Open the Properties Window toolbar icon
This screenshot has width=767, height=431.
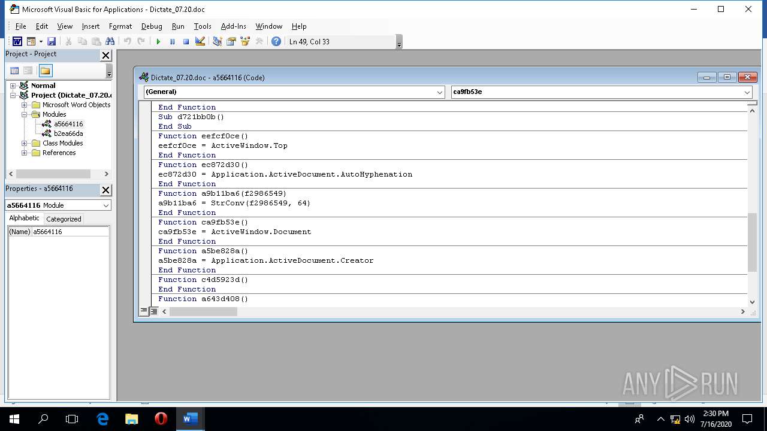click(x=231, y=41)
